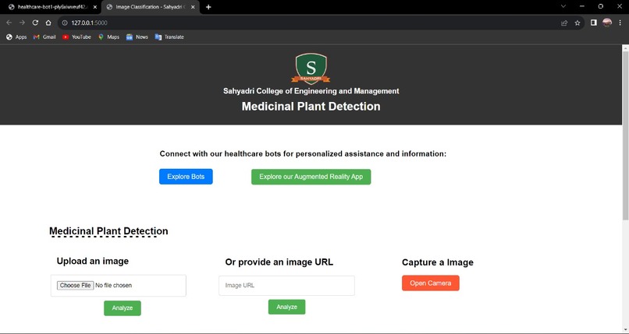Open the Gmail bookmark
This screenshot has height=334, width=629.
click(44, 37)
